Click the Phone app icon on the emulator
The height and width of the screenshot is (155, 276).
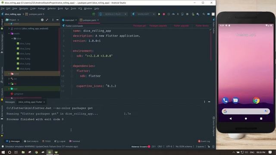click(225, 100)
